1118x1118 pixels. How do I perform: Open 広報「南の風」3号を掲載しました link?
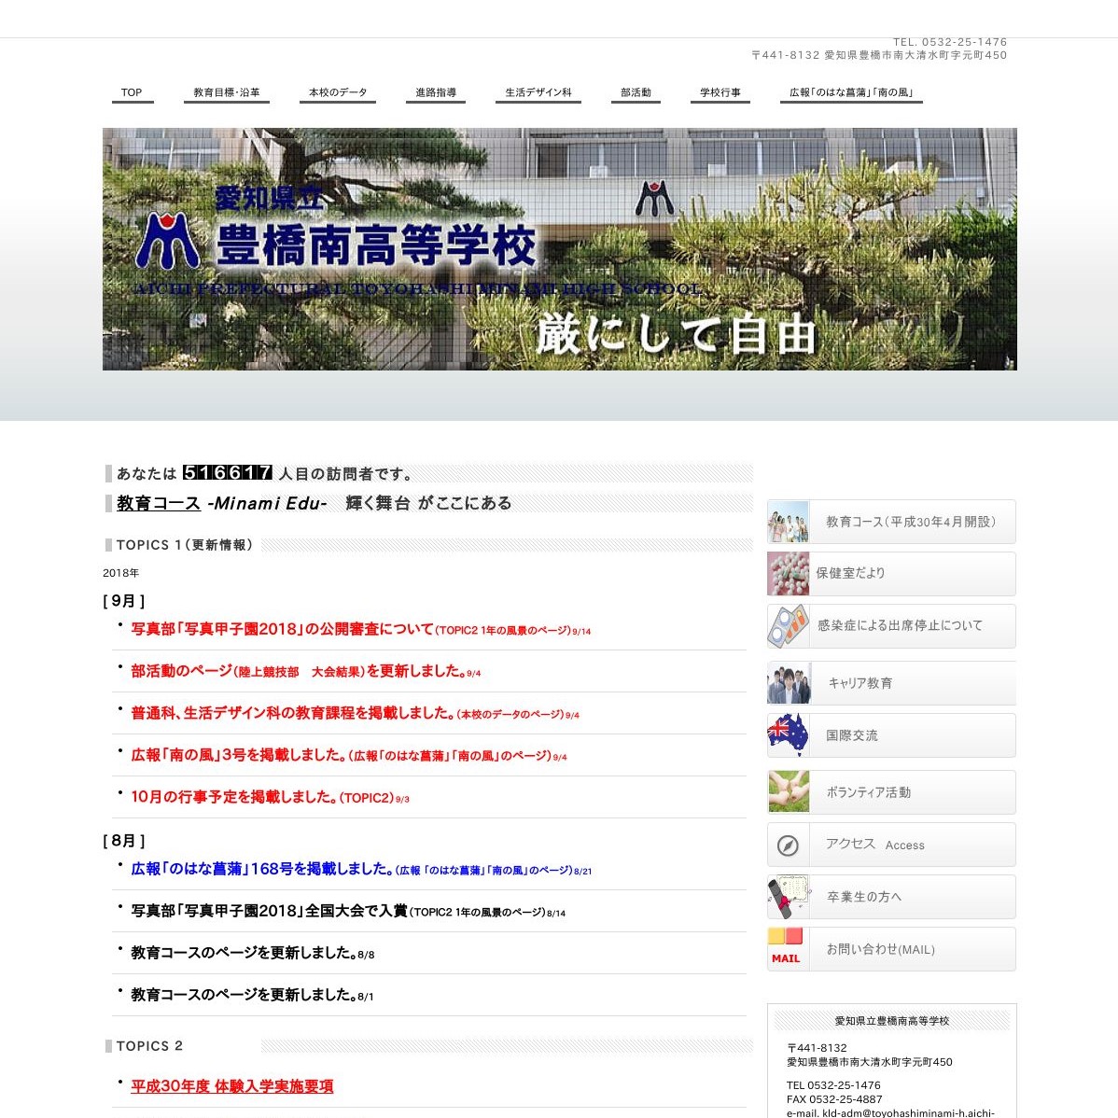click(349, 756)
